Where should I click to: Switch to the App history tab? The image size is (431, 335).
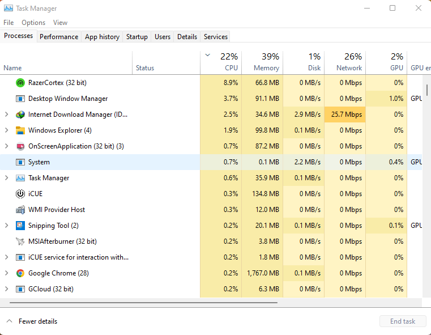pos(102,37)
